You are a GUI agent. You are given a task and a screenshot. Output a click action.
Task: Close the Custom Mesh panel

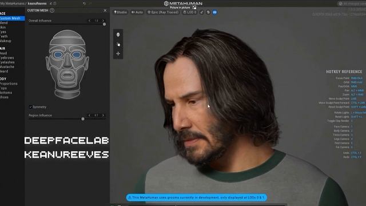pos(105,10)
